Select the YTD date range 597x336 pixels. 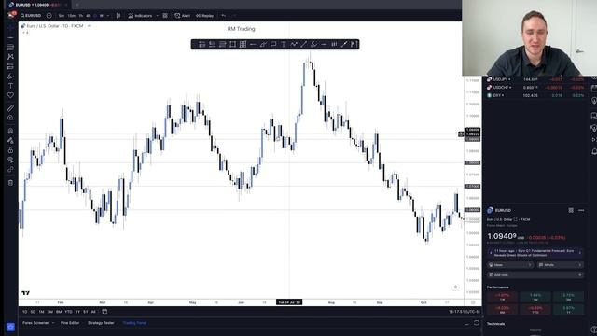point(68,312)
